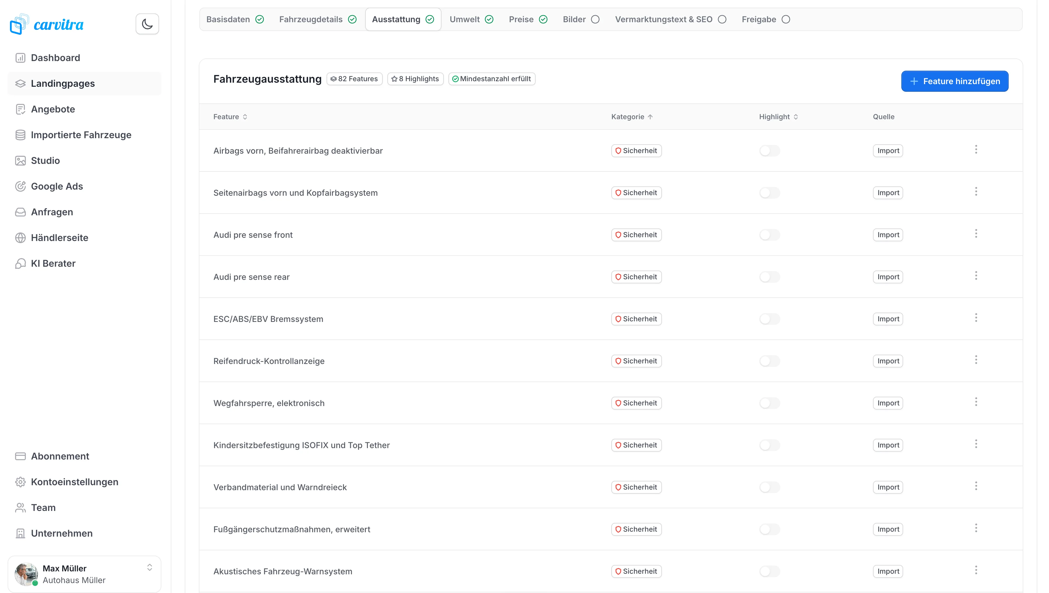Toggle dark mode with the moon icon
Screen dimensions: 1049x593
pyautogui.click(x=147, y=24)
